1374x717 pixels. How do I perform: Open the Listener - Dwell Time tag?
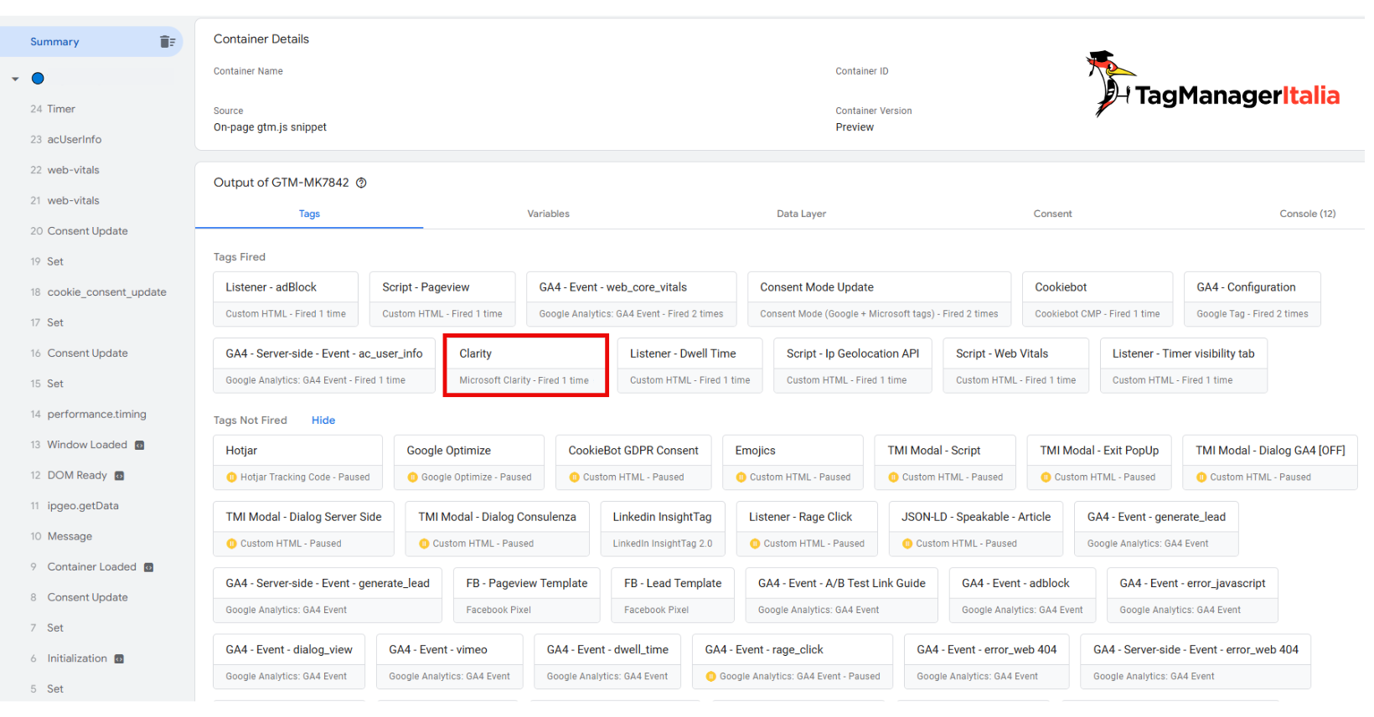[x=690, y=366]
